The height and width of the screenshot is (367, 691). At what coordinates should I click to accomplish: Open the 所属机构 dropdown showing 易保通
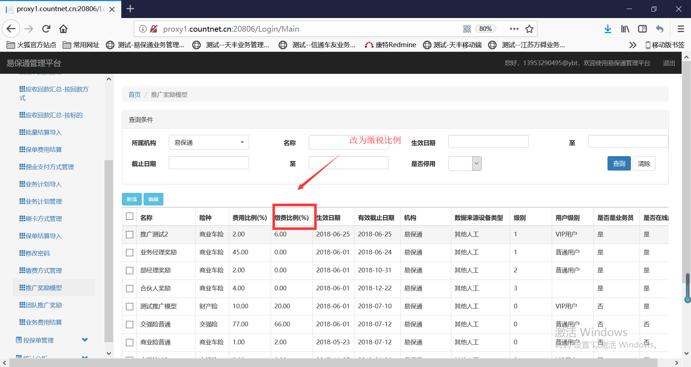tap(209, 142)
